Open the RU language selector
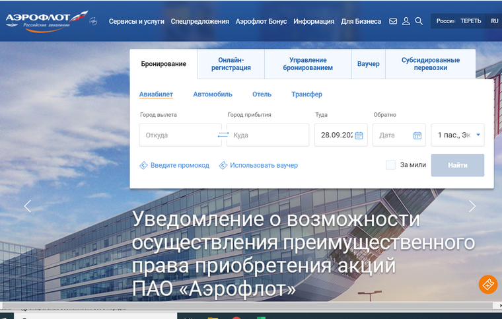Viewport: 502px width, 319px height. (494, 21)
